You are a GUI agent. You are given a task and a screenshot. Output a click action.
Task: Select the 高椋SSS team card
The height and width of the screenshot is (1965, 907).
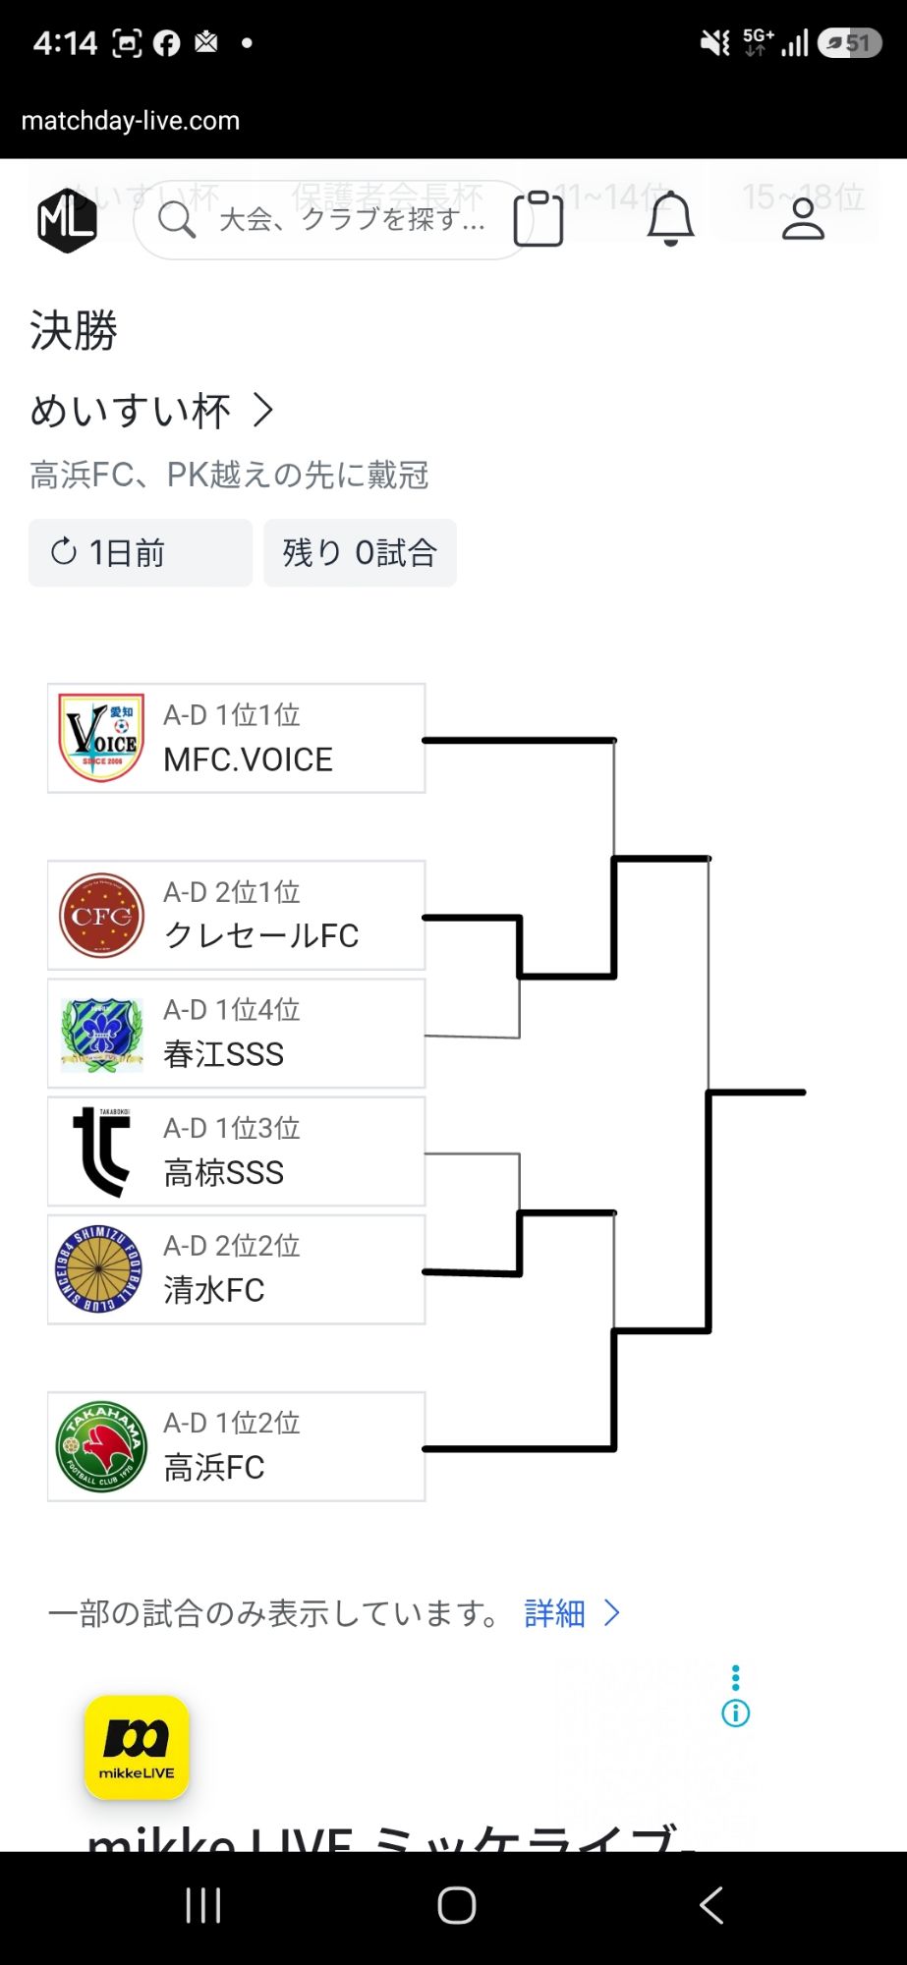[237, 1151]
